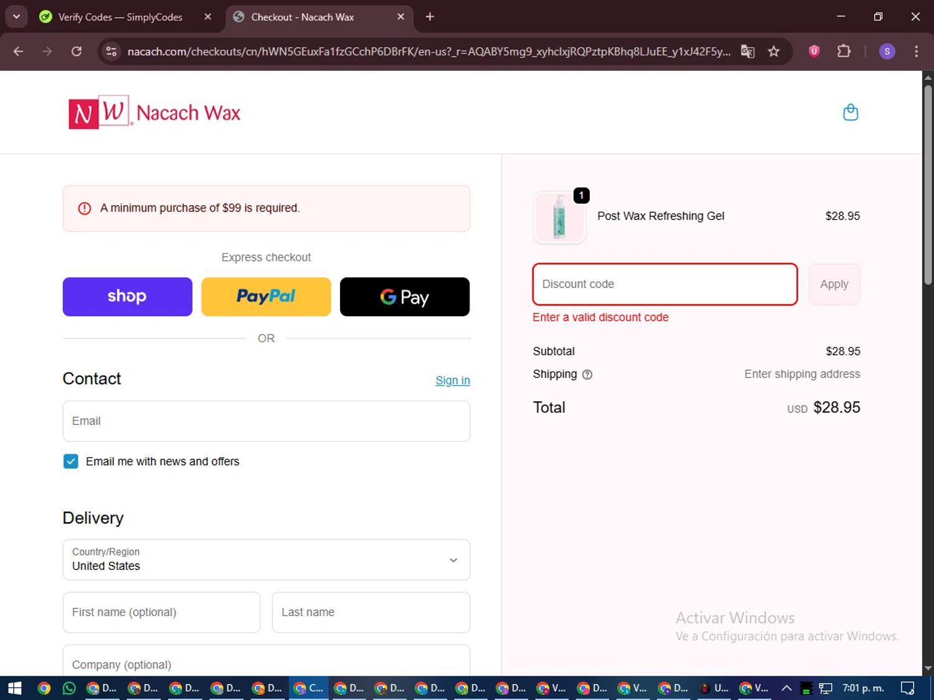Click the taskbar clock showing 7:01 p. m.

point(863,688)
